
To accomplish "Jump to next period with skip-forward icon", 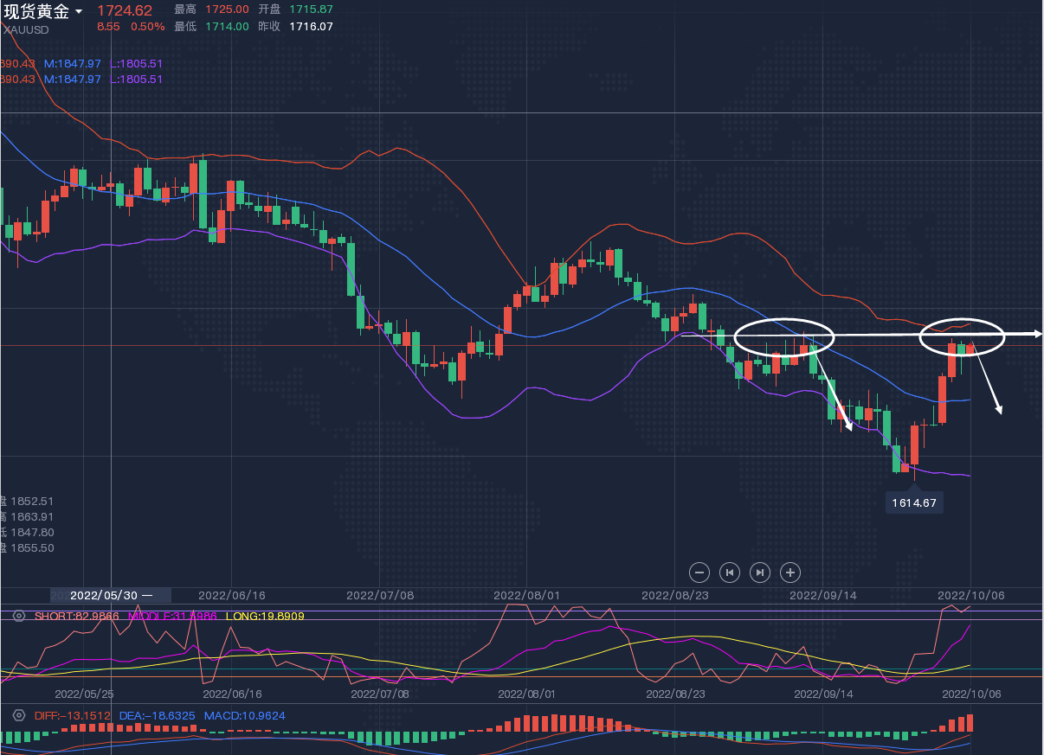I will (759, 572).
